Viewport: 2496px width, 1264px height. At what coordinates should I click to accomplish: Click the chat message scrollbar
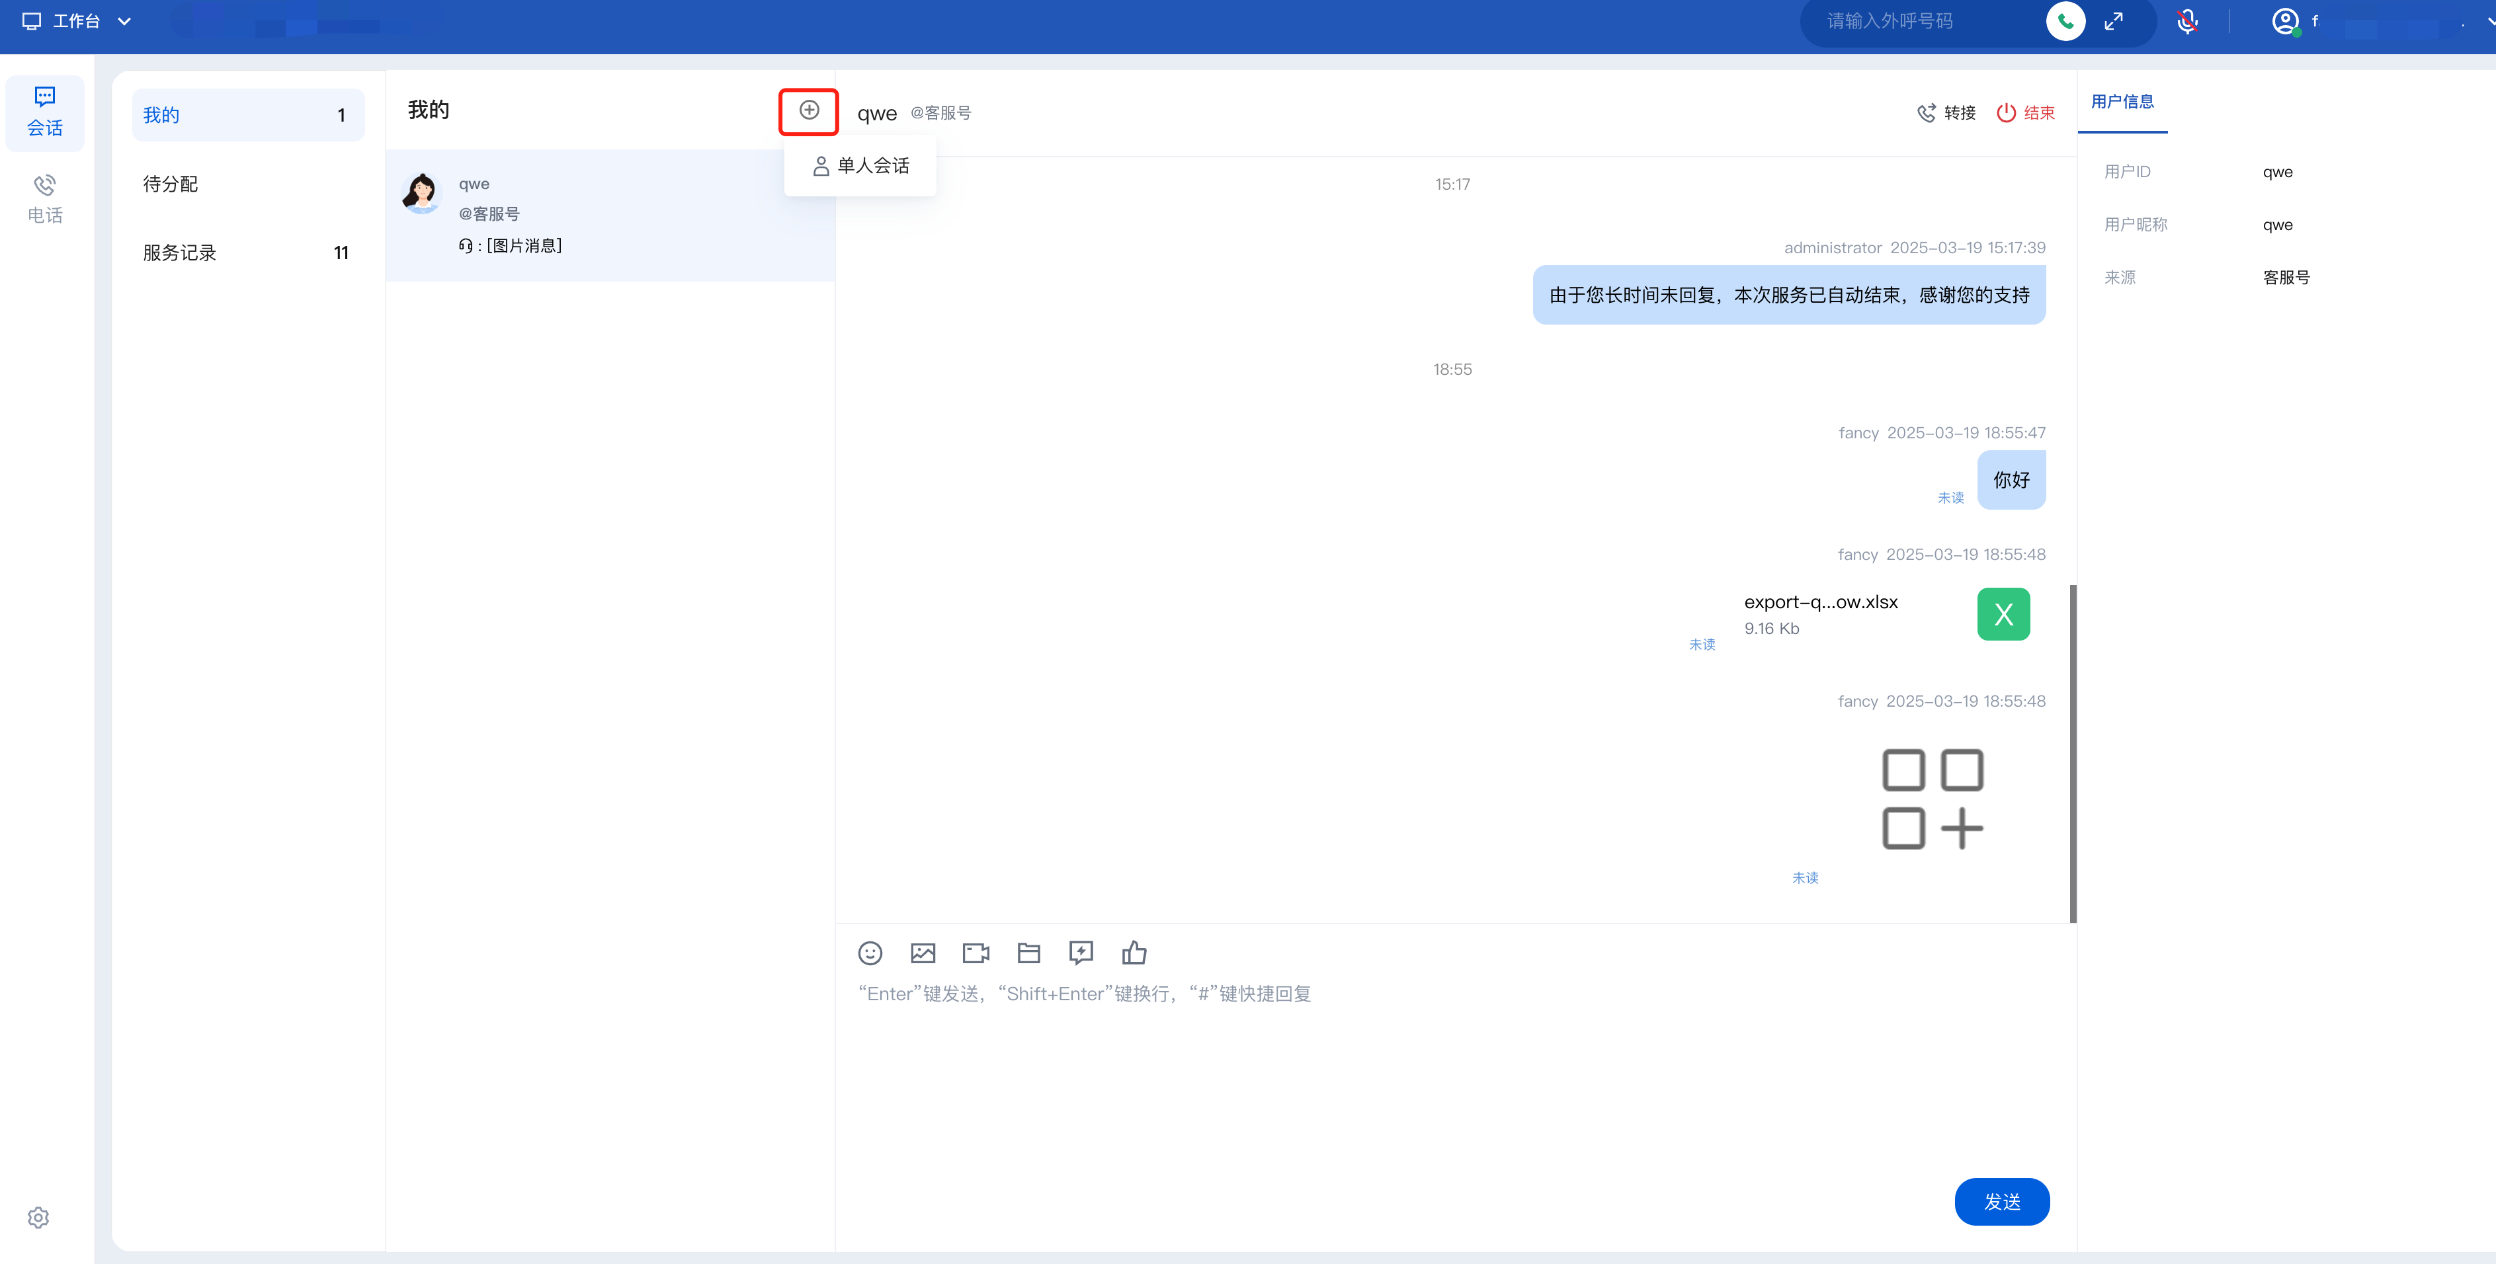2073,752
